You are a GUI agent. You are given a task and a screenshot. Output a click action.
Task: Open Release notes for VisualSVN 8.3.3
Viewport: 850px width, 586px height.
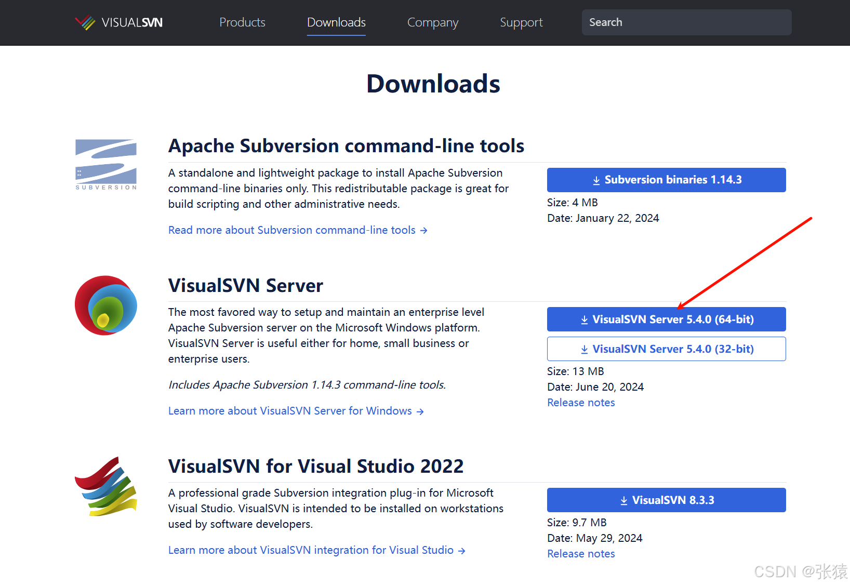(x=581, y=554)
